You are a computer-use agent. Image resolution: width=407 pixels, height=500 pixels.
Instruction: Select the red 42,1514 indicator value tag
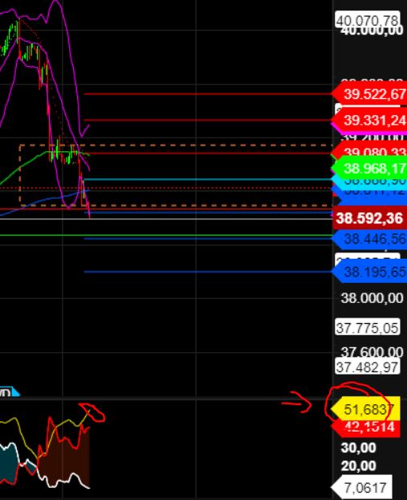(366, 427)
